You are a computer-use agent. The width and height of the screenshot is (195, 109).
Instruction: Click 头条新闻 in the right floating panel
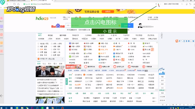pos(162,97)
